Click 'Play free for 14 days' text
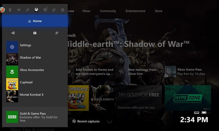This screenshot has height=131, width=219. point(191,74)
